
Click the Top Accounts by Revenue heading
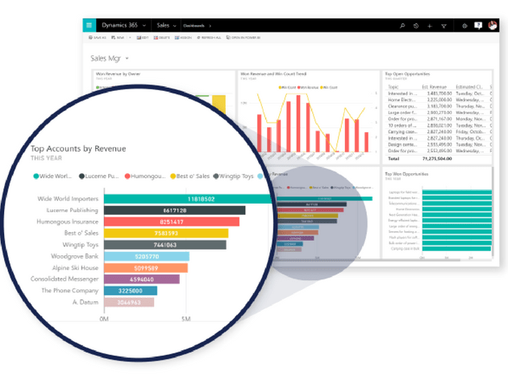click(78, 149)
